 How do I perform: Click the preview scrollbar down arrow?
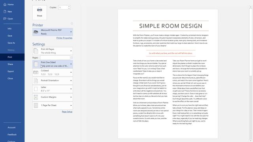[251, 140]
